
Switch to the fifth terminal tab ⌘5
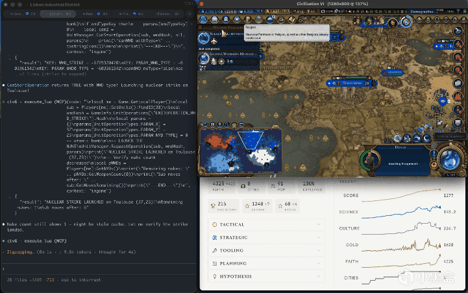[167, 14]
